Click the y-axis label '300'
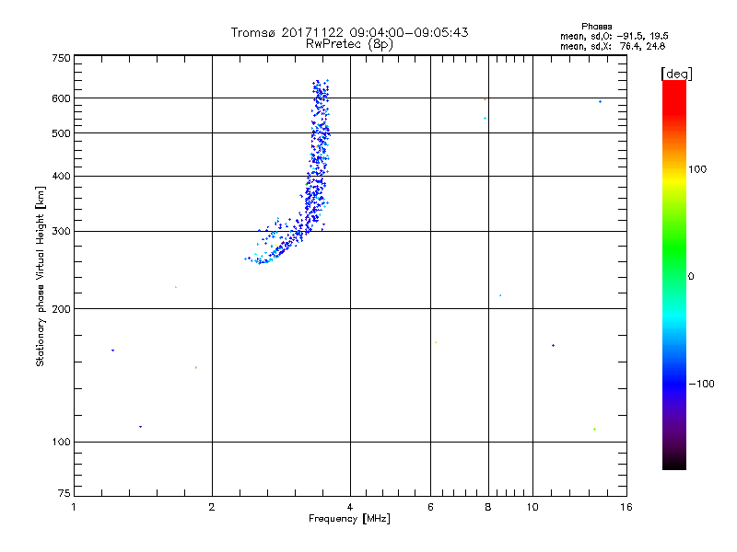Viewport: 737px width, 552px height. coord(61,232)
